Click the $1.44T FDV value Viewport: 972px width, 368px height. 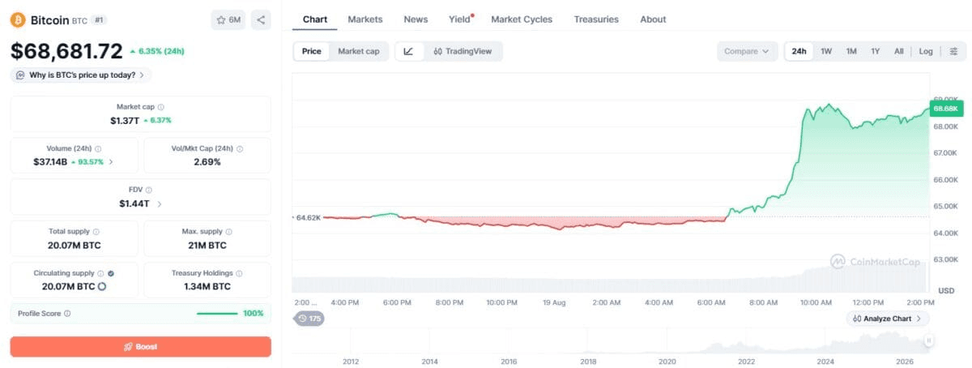click(x=134, y=204)
